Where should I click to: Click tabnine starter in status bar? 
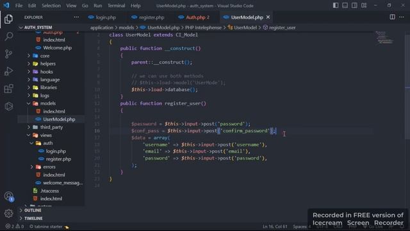pos(49,227)
